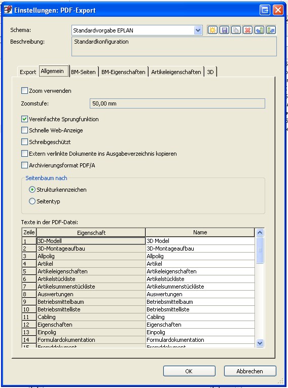Select Formulardokumentation property cell

(91, 340)
